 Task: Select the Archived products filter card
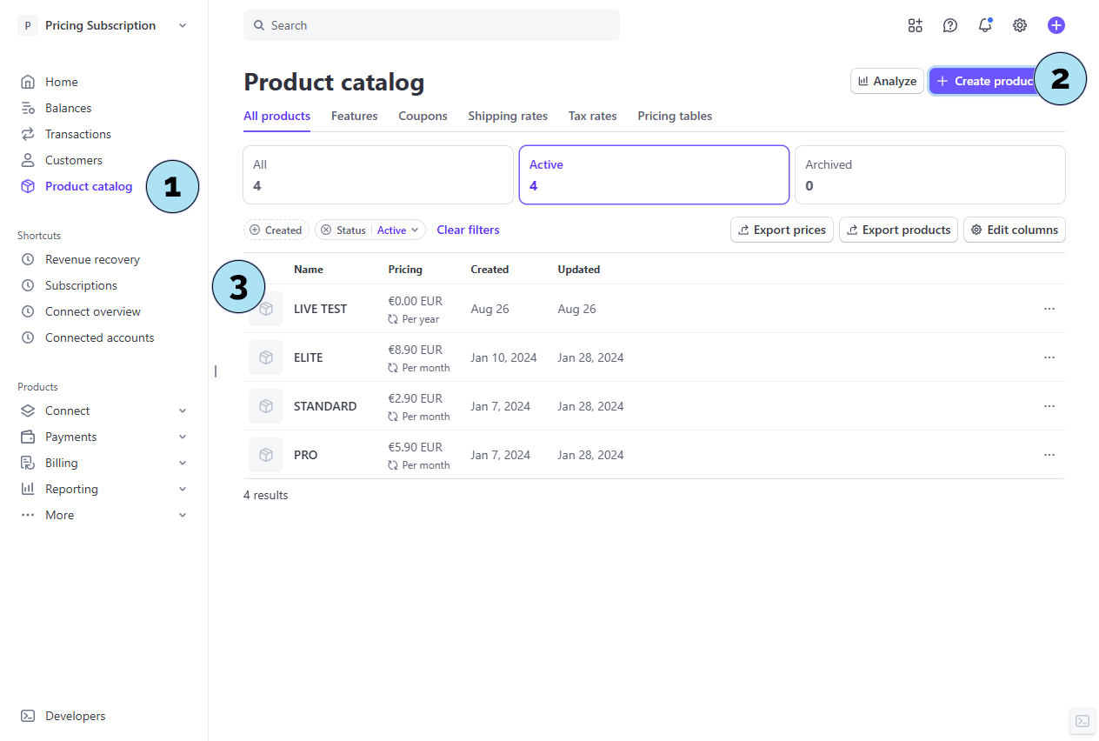(x=929, y=175)
